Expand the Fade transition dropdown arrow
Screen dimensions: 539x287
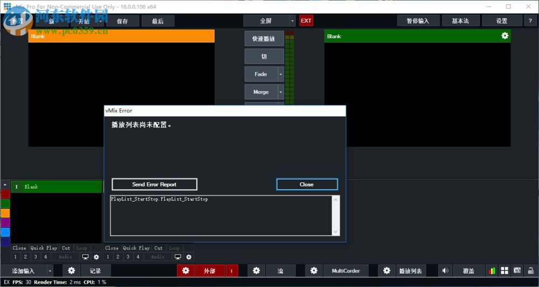281,74
